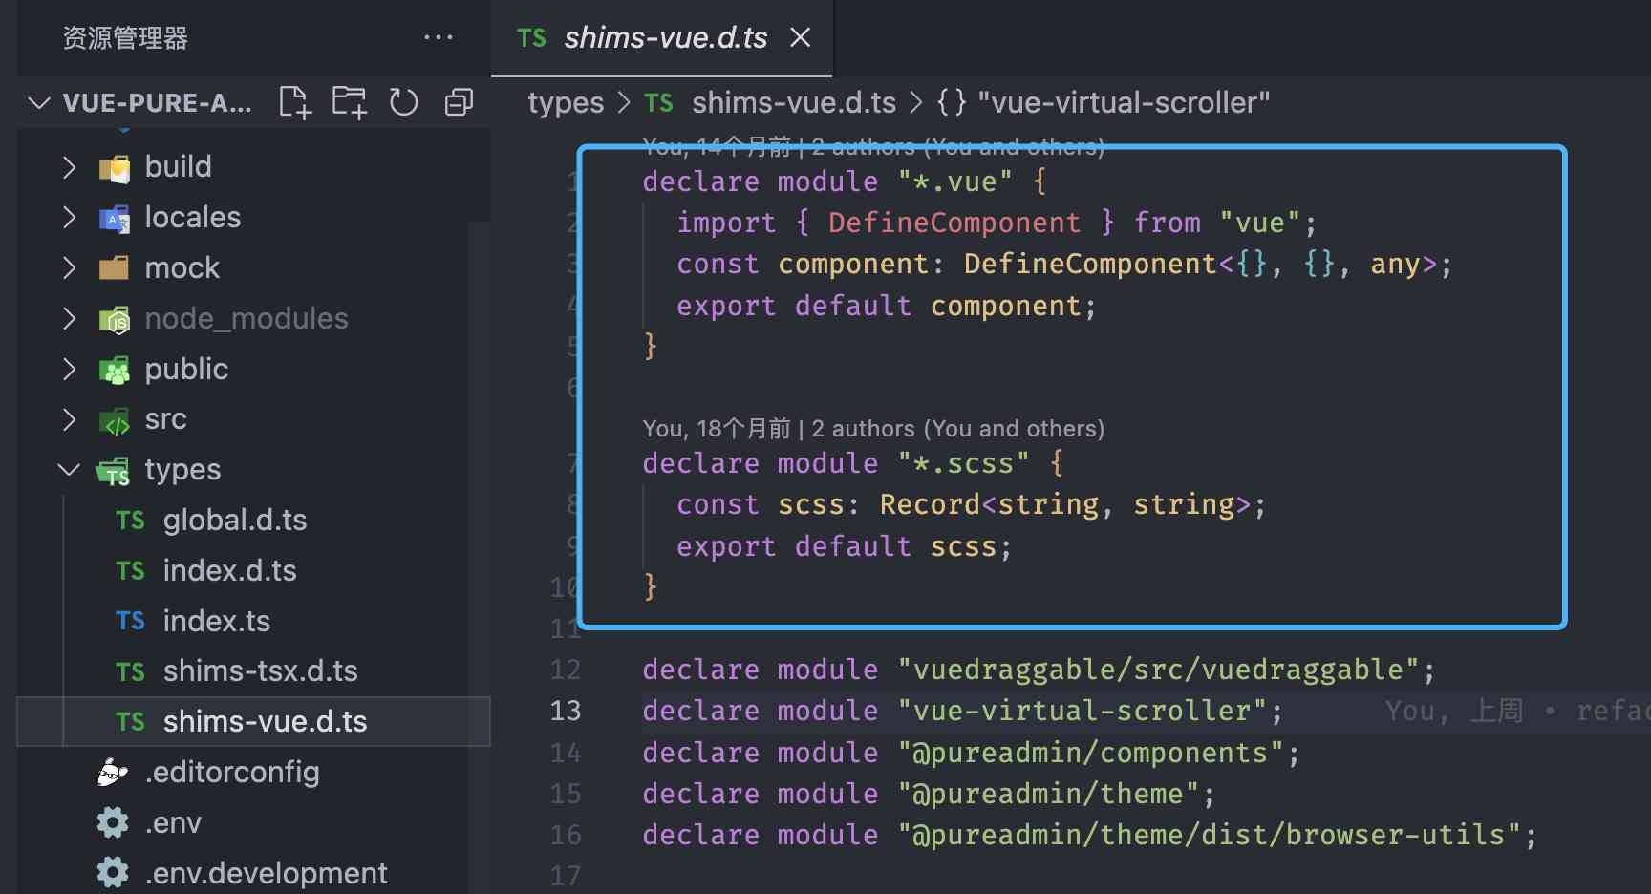Click line number 13 in the gutter
Viewport: 1651px width, 894px height.
point(565,711)
